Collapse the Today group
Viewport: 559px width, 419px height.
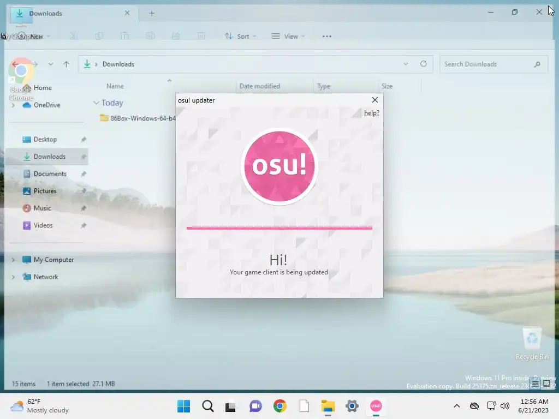96,103
